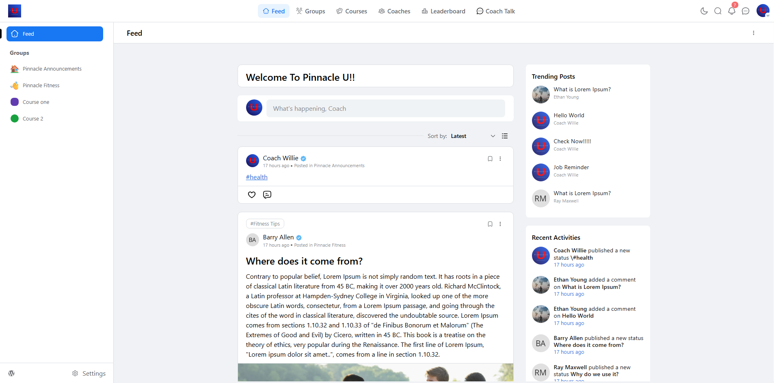The width and height of the screenshot is (774, 383).
Task: Open comments on Coach Willie's #health post
Action: coord(267,195)
